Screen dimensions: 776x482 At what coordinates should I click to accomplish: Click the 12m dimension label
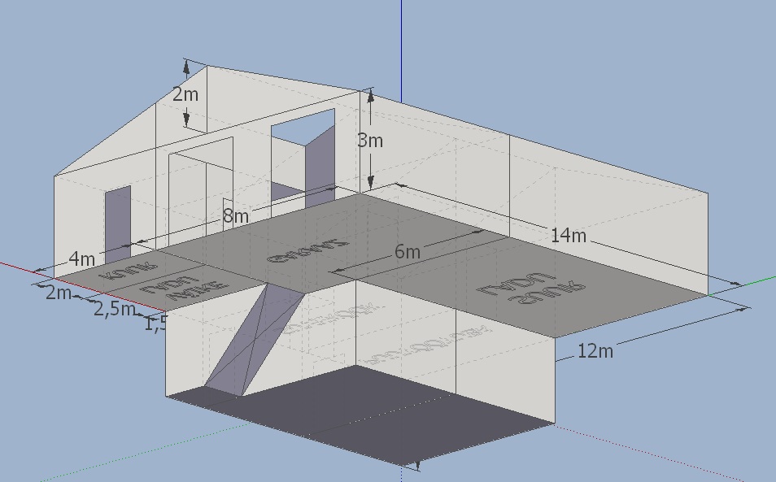[595, 351]
